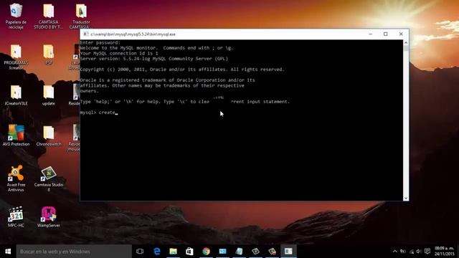The width and height of the screenshot is (459, 258).
Task: Launch Camtasia Studio 8 desktop shortcut
Action: click(49, 178)
